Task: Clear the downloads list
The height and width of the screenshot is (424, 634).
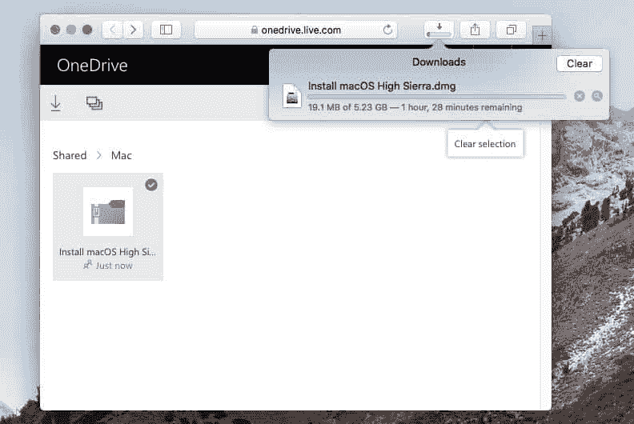Action: pos(579,63)
